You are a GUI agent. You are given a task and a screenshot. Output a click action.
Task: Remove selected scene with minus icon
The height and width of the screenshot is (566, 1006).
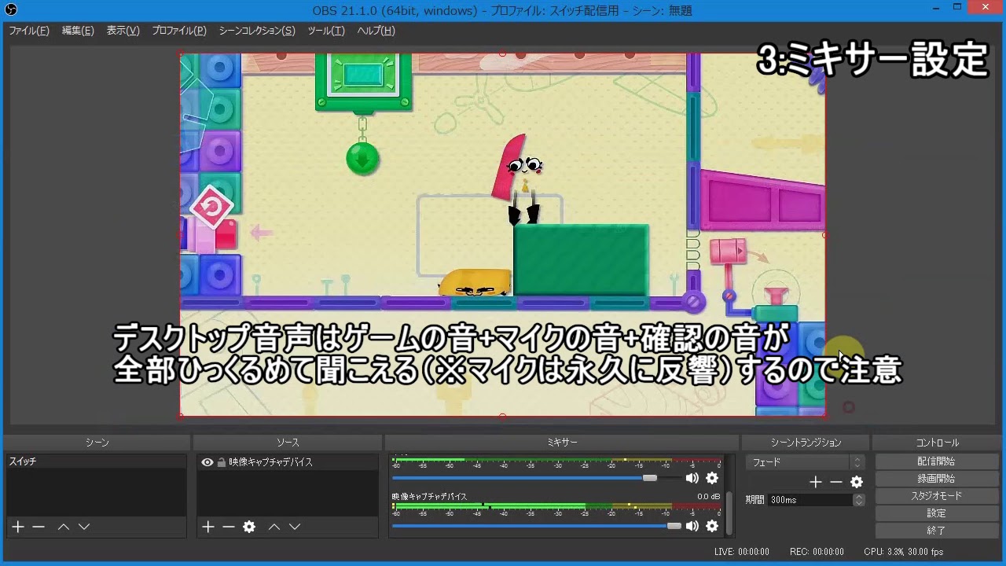click(x=39, y=527)
